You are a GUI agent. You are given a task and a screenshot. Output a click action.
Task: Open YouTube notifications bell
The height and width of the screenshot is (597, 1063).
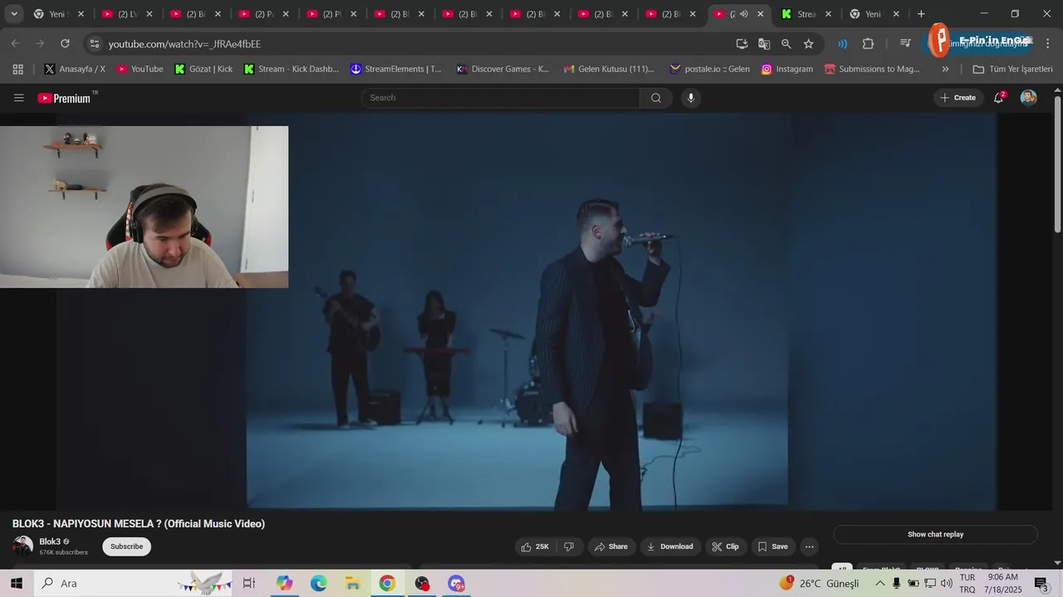[999, 98]
